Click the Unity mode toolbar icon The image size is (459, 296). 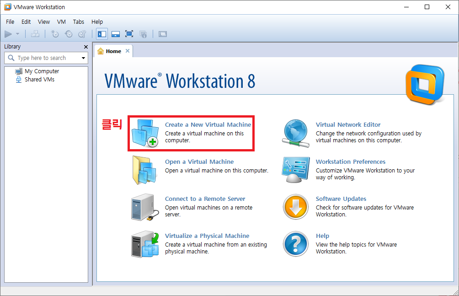[x=143, y=34]
